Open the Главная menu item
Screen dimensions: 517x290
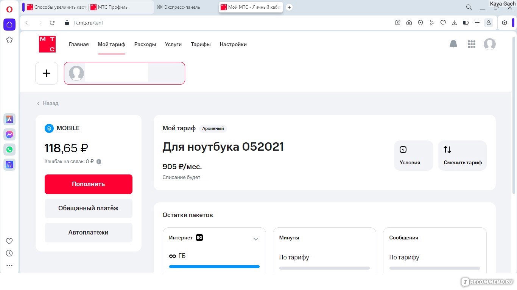point(79,44)
